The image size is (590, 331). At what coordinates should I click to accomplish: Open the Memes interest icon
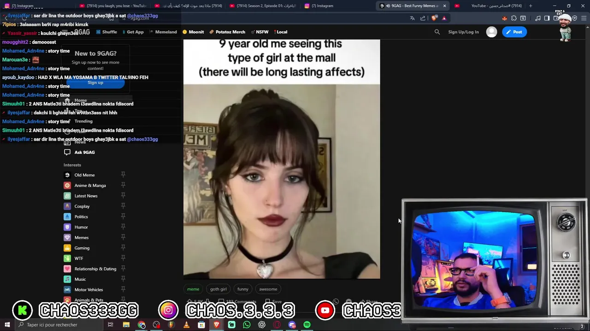(x=67, y=237)
